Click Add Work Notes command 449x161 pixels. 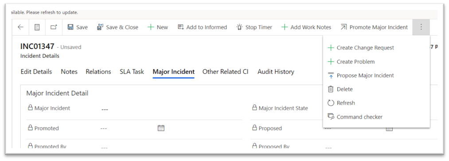pos(306,27)
